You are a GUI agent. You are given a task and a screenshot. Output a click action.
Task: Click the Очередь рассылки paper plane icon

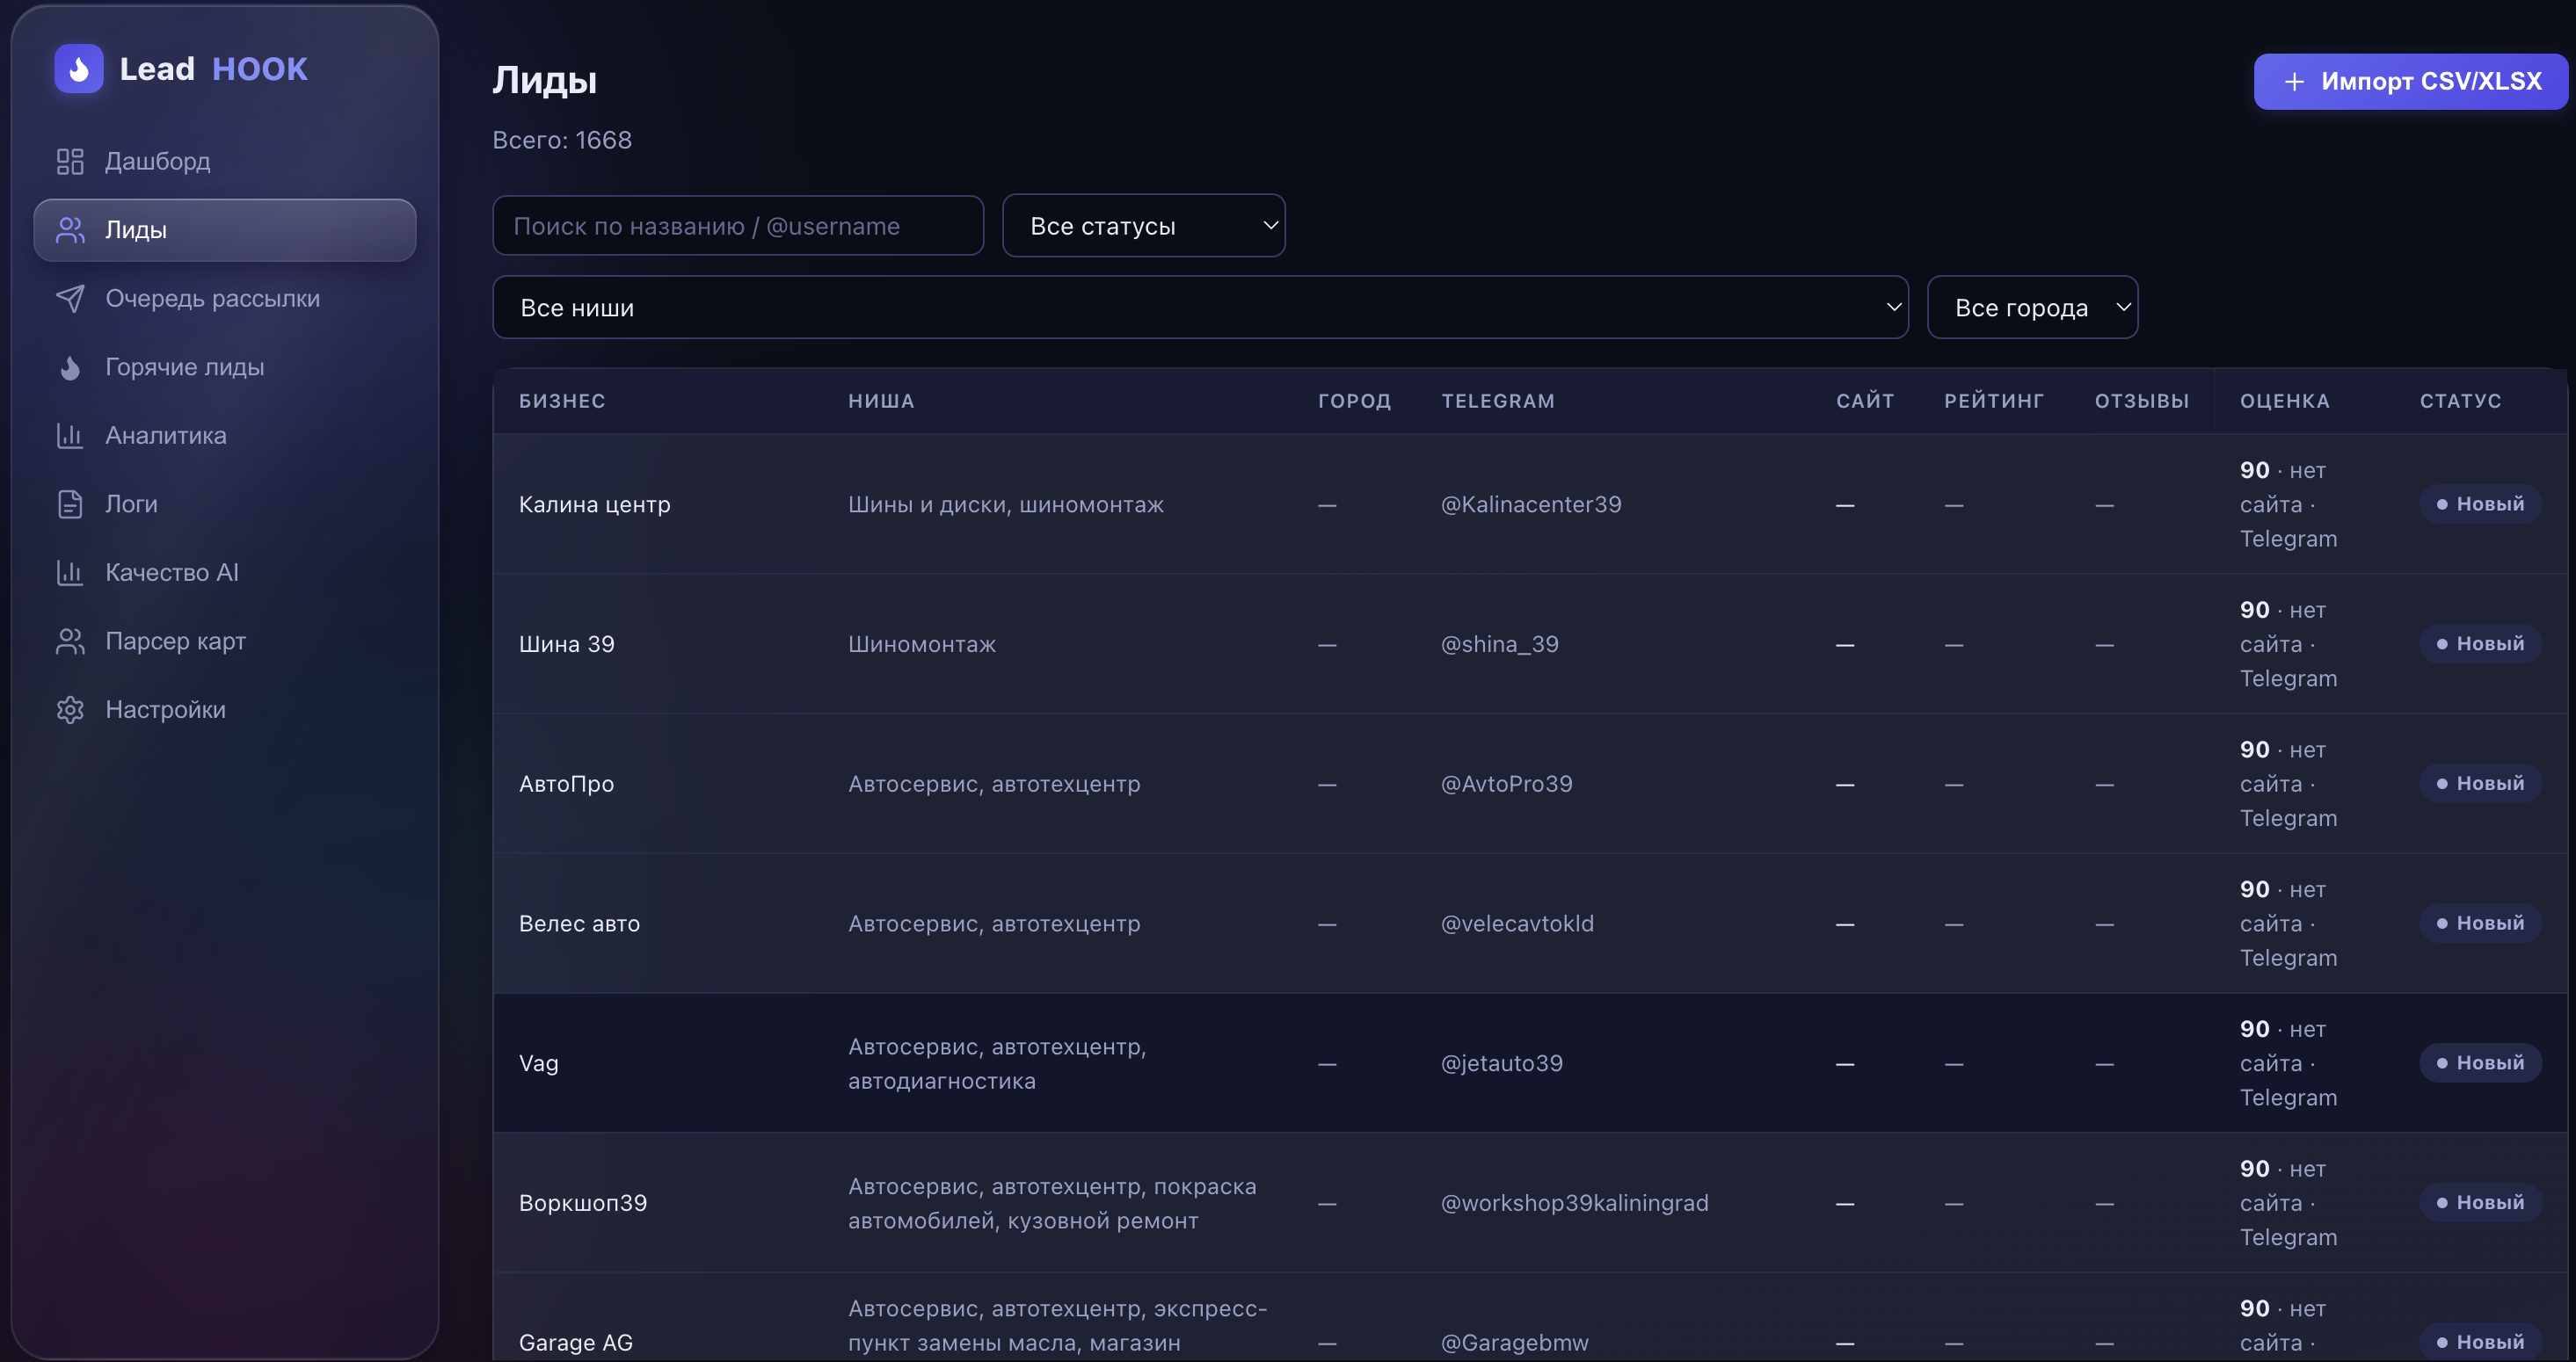pyautogui.click(x=70, y=299)
